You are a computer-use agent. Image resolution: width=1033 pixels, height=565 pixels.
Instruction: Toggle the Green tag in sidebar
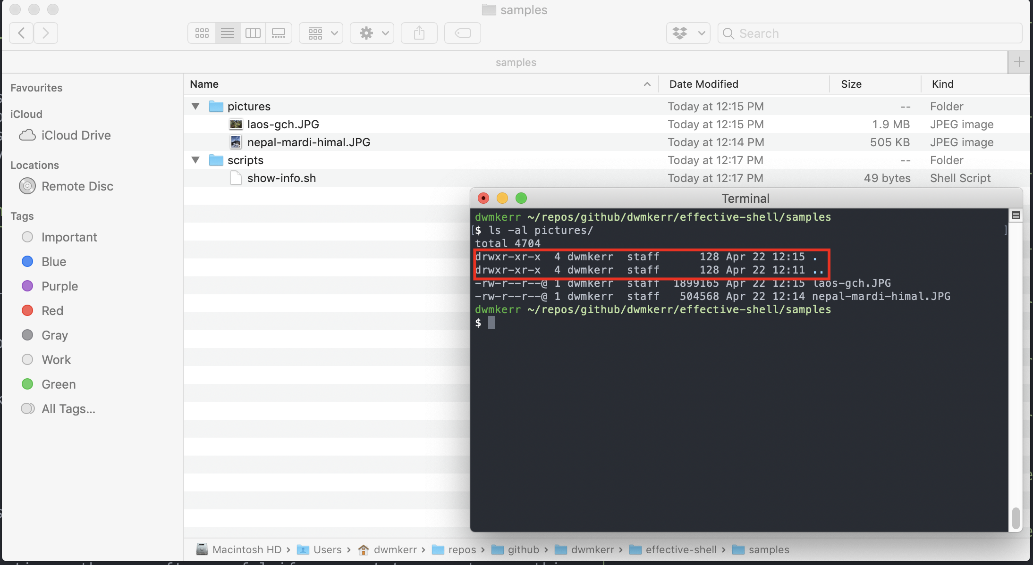(x=59, y=384)
